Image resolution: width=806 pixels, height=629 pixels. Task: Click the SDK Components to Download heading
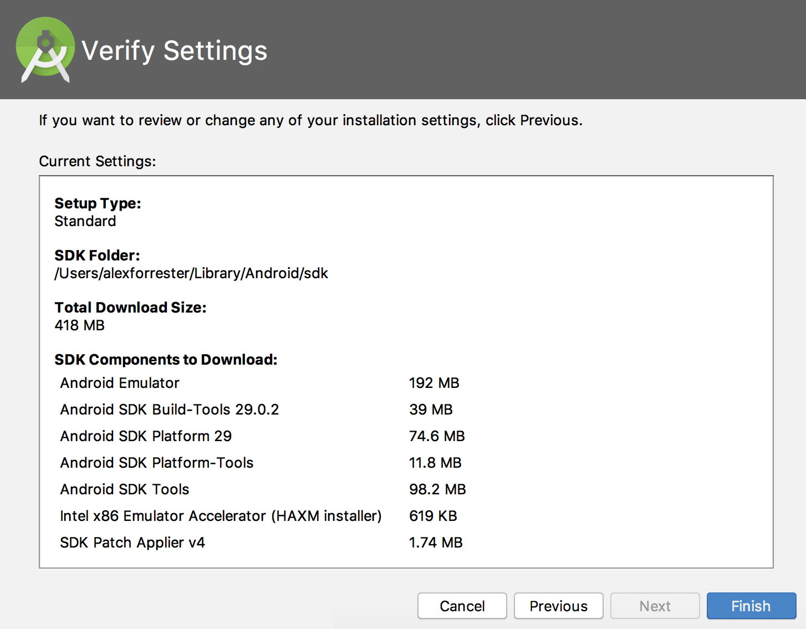[x=166, y=360]
